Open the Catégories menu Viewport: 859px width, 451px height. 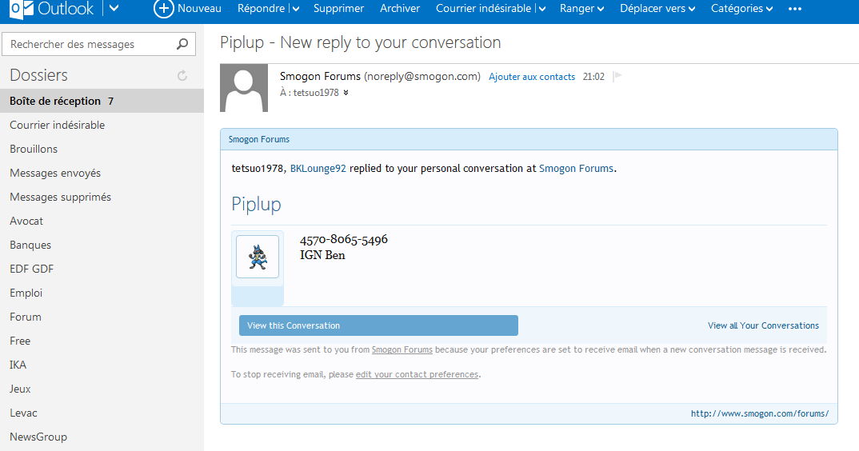point(741,9)
